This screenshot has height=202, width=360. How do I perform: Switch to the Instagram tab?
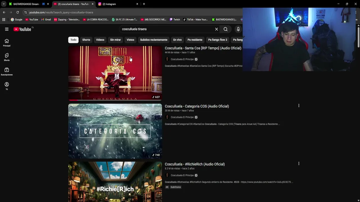click(x=118, y=4)
